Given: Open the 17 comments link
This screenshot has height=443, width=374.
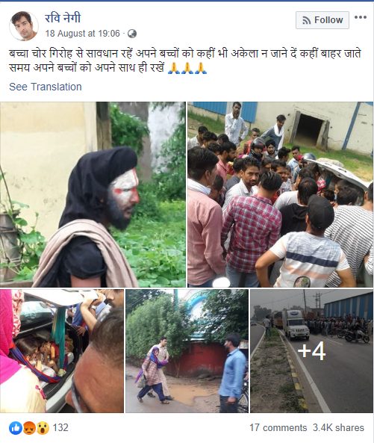Looking at the screenshot, I should (x=278, y=428).
